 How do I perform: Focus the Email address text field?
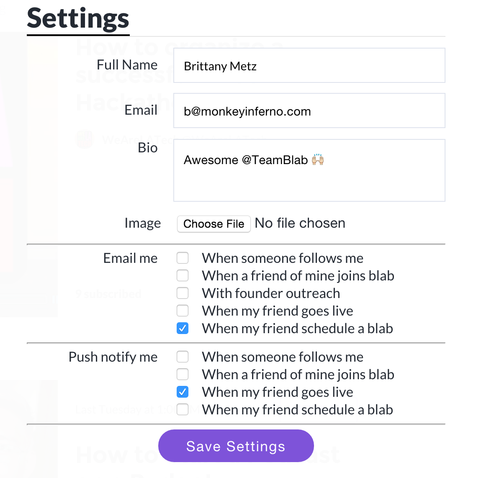tap(309, 111)
